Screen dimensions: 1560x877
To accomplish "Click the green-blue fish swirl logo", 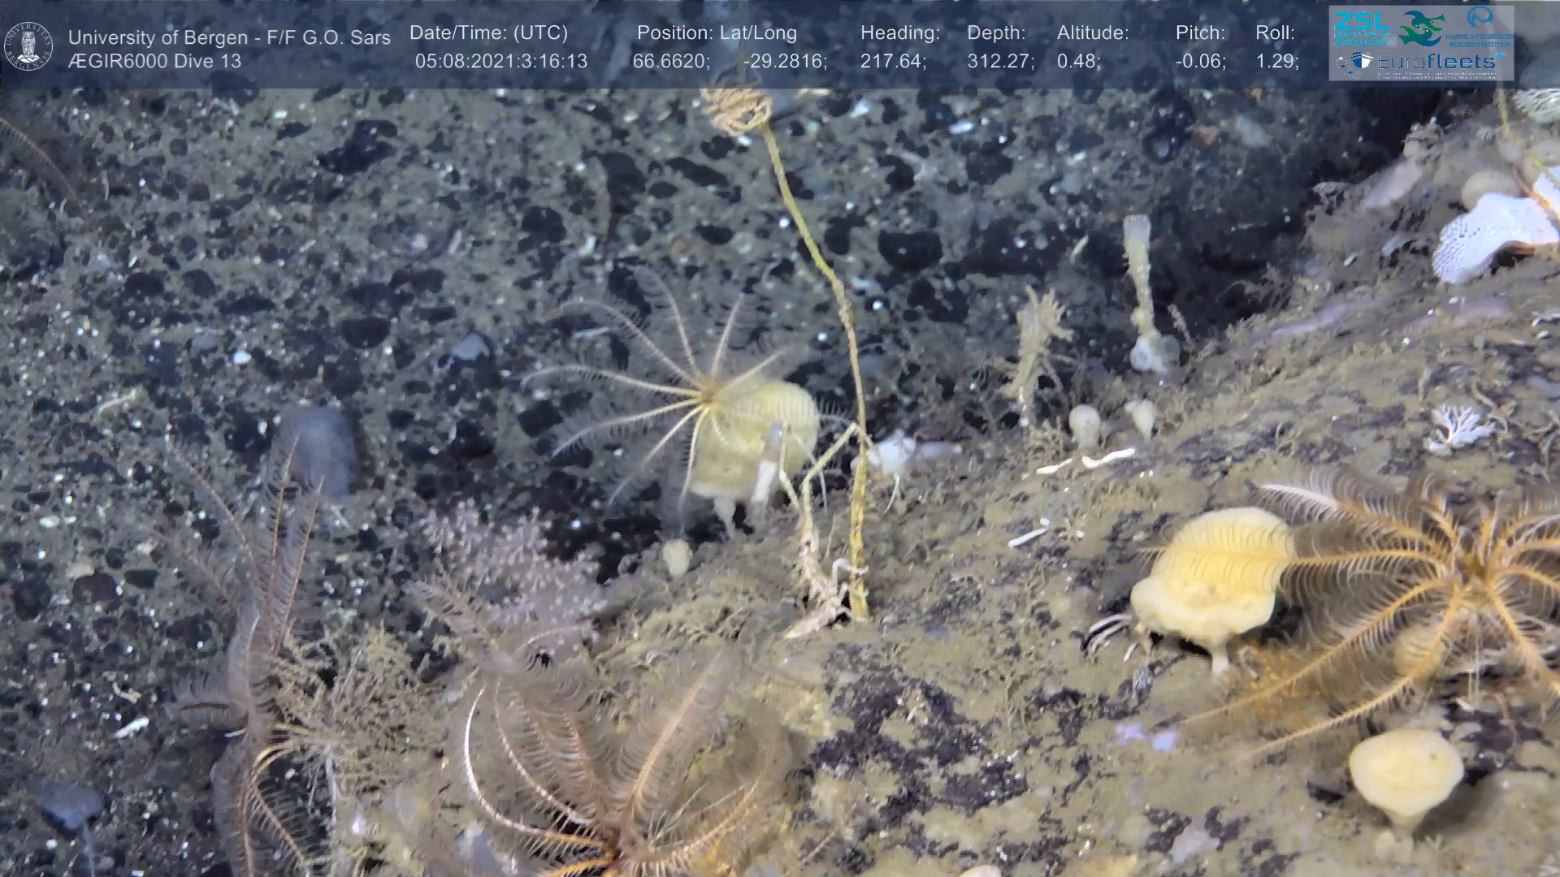I will tap(1423, 28).
